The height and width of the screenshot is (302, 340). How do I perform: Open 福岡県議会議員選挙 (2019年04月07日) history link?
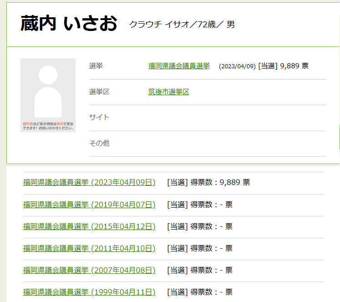(x=89, y=205)
